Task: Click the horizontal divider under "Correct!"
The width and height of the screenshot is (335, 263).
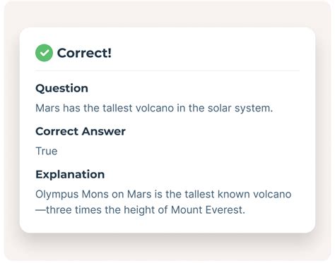Action: click(x=167, y=71)
